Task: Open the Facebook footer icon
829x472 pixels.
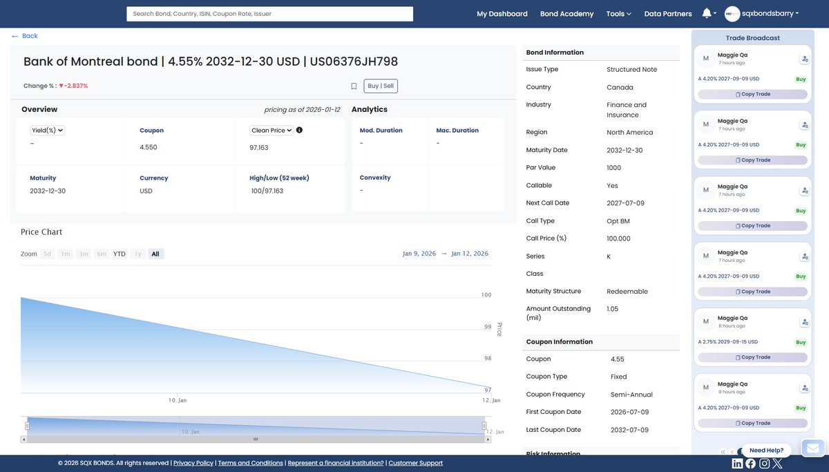Action: tap(750, 464)
